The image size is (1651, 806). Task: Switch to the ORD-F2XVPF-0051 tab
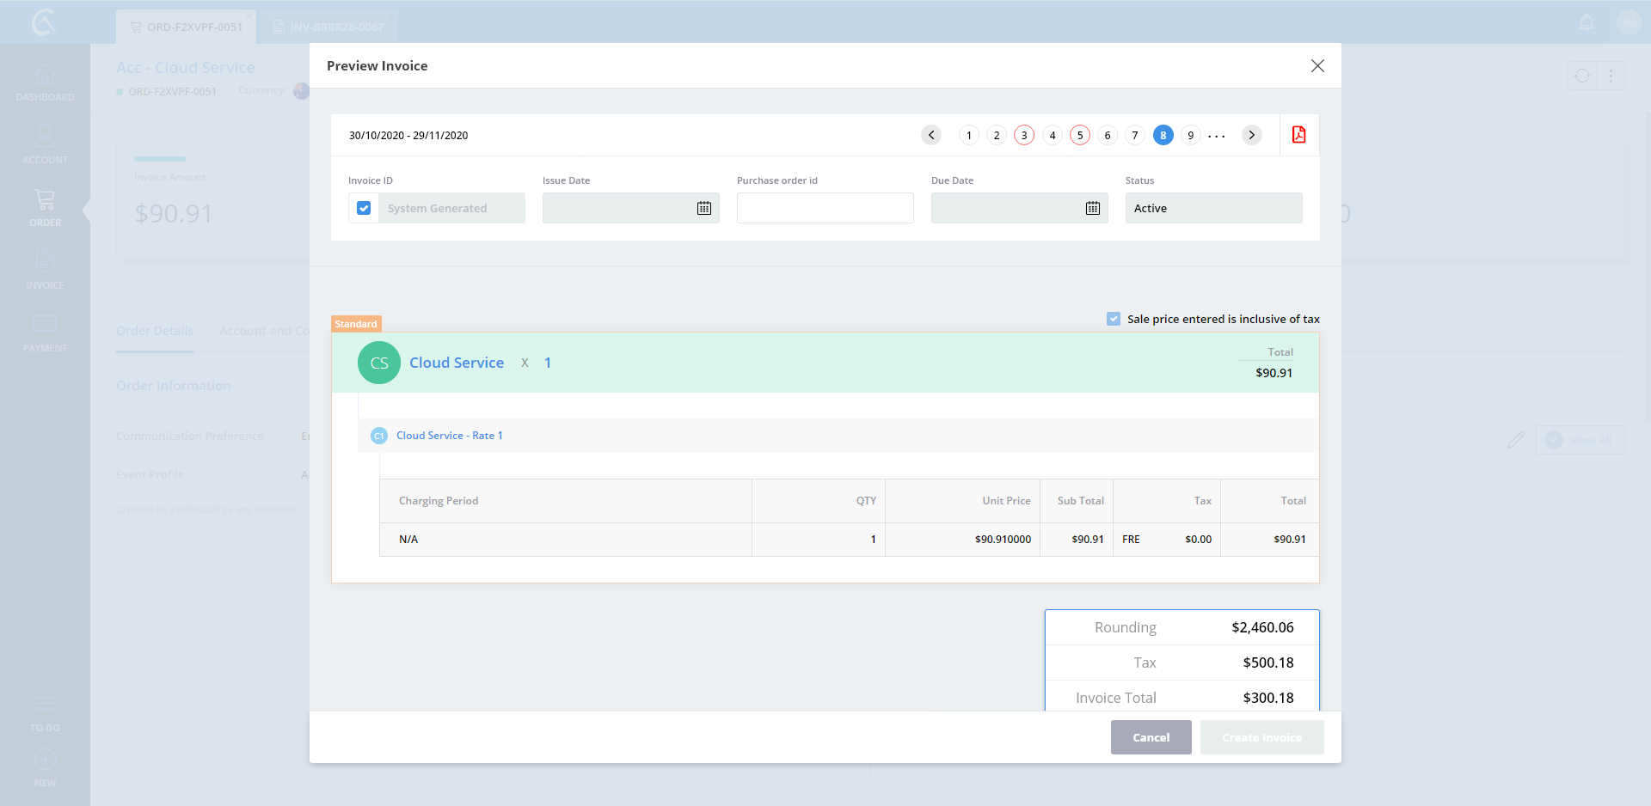click(x=187, y=27)
